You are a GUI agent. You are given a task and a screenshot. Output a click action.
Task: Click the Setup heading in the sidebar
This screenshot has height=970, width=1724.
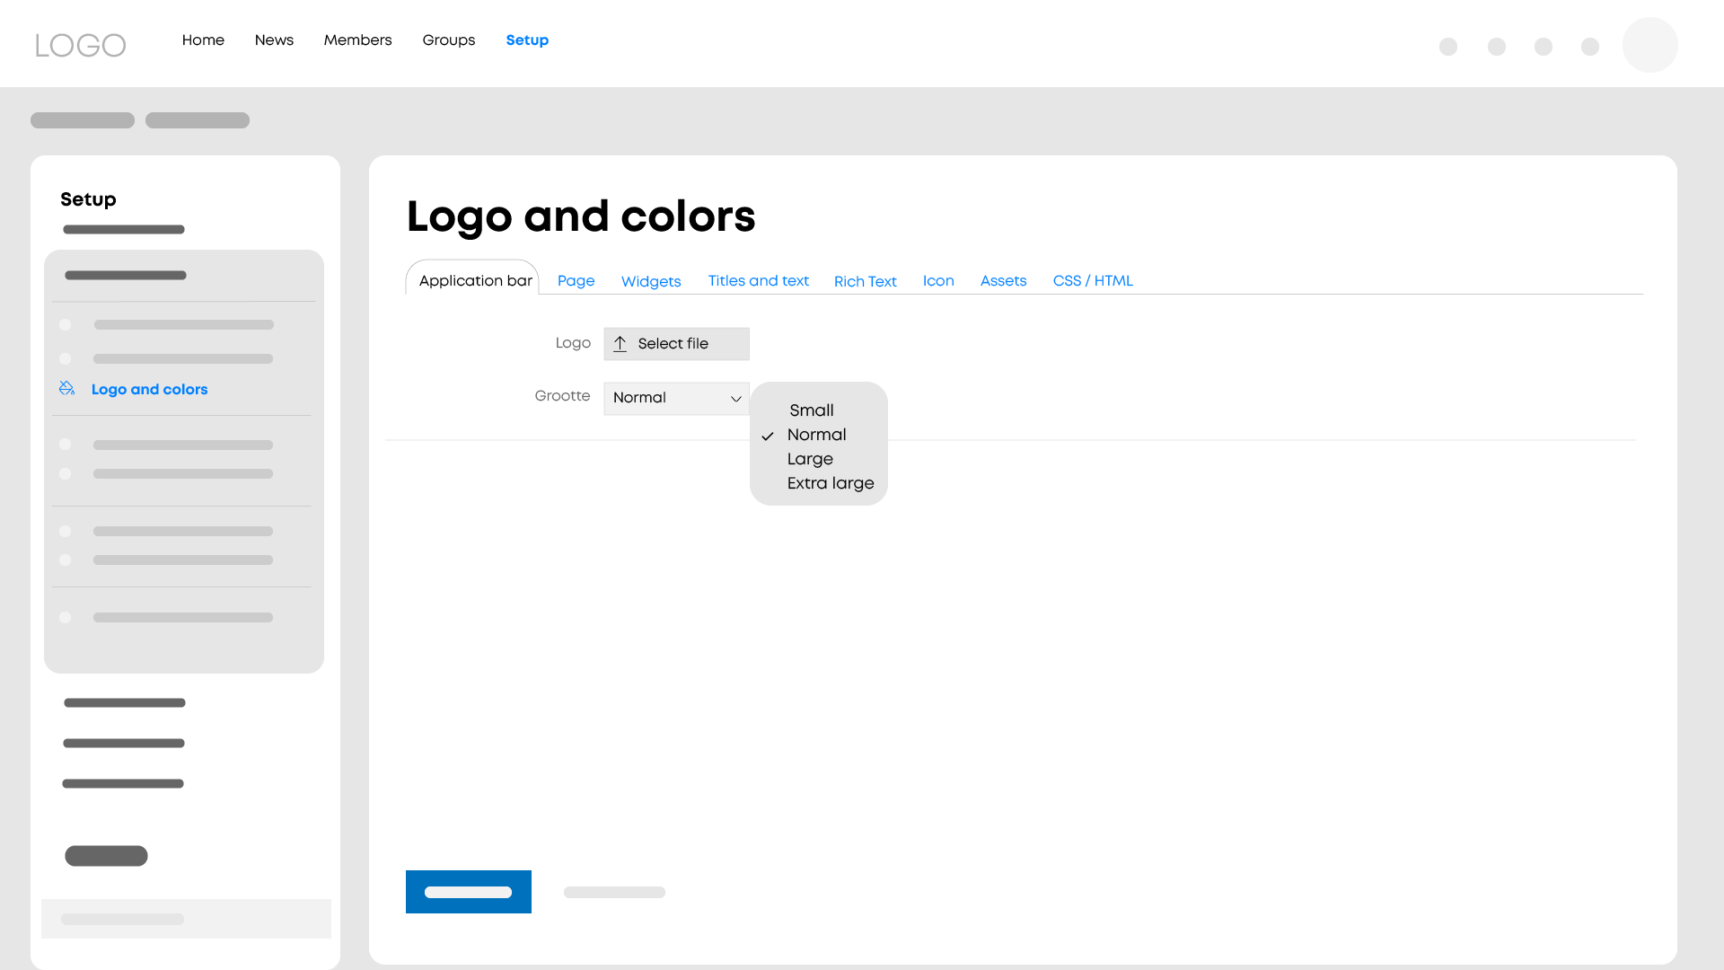(88, 199)
